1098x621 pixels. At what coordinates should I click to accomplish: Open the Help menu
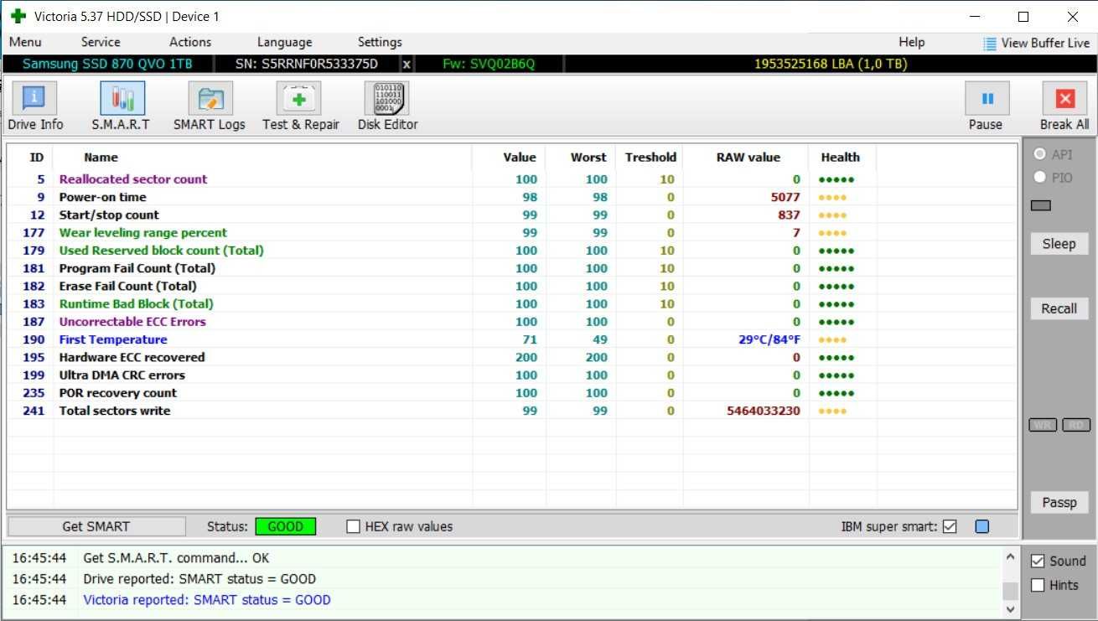(912, 42)
